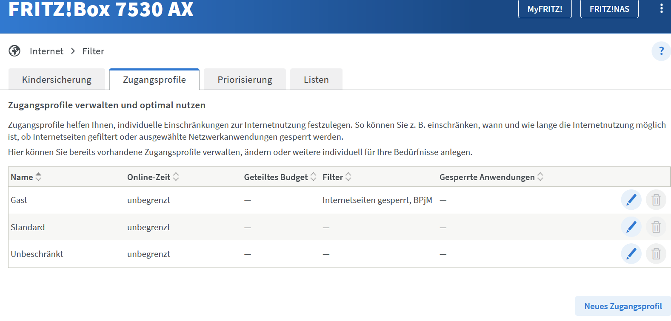The height and width of the screenshot is (321, 671).
Task: Open MyFRITZ! from the header
Action: coord(545,9)
